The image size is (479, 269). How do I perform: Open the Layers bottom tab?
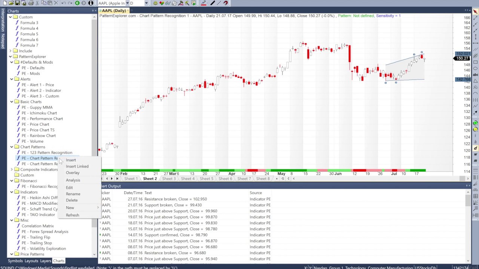pos(46,261)
